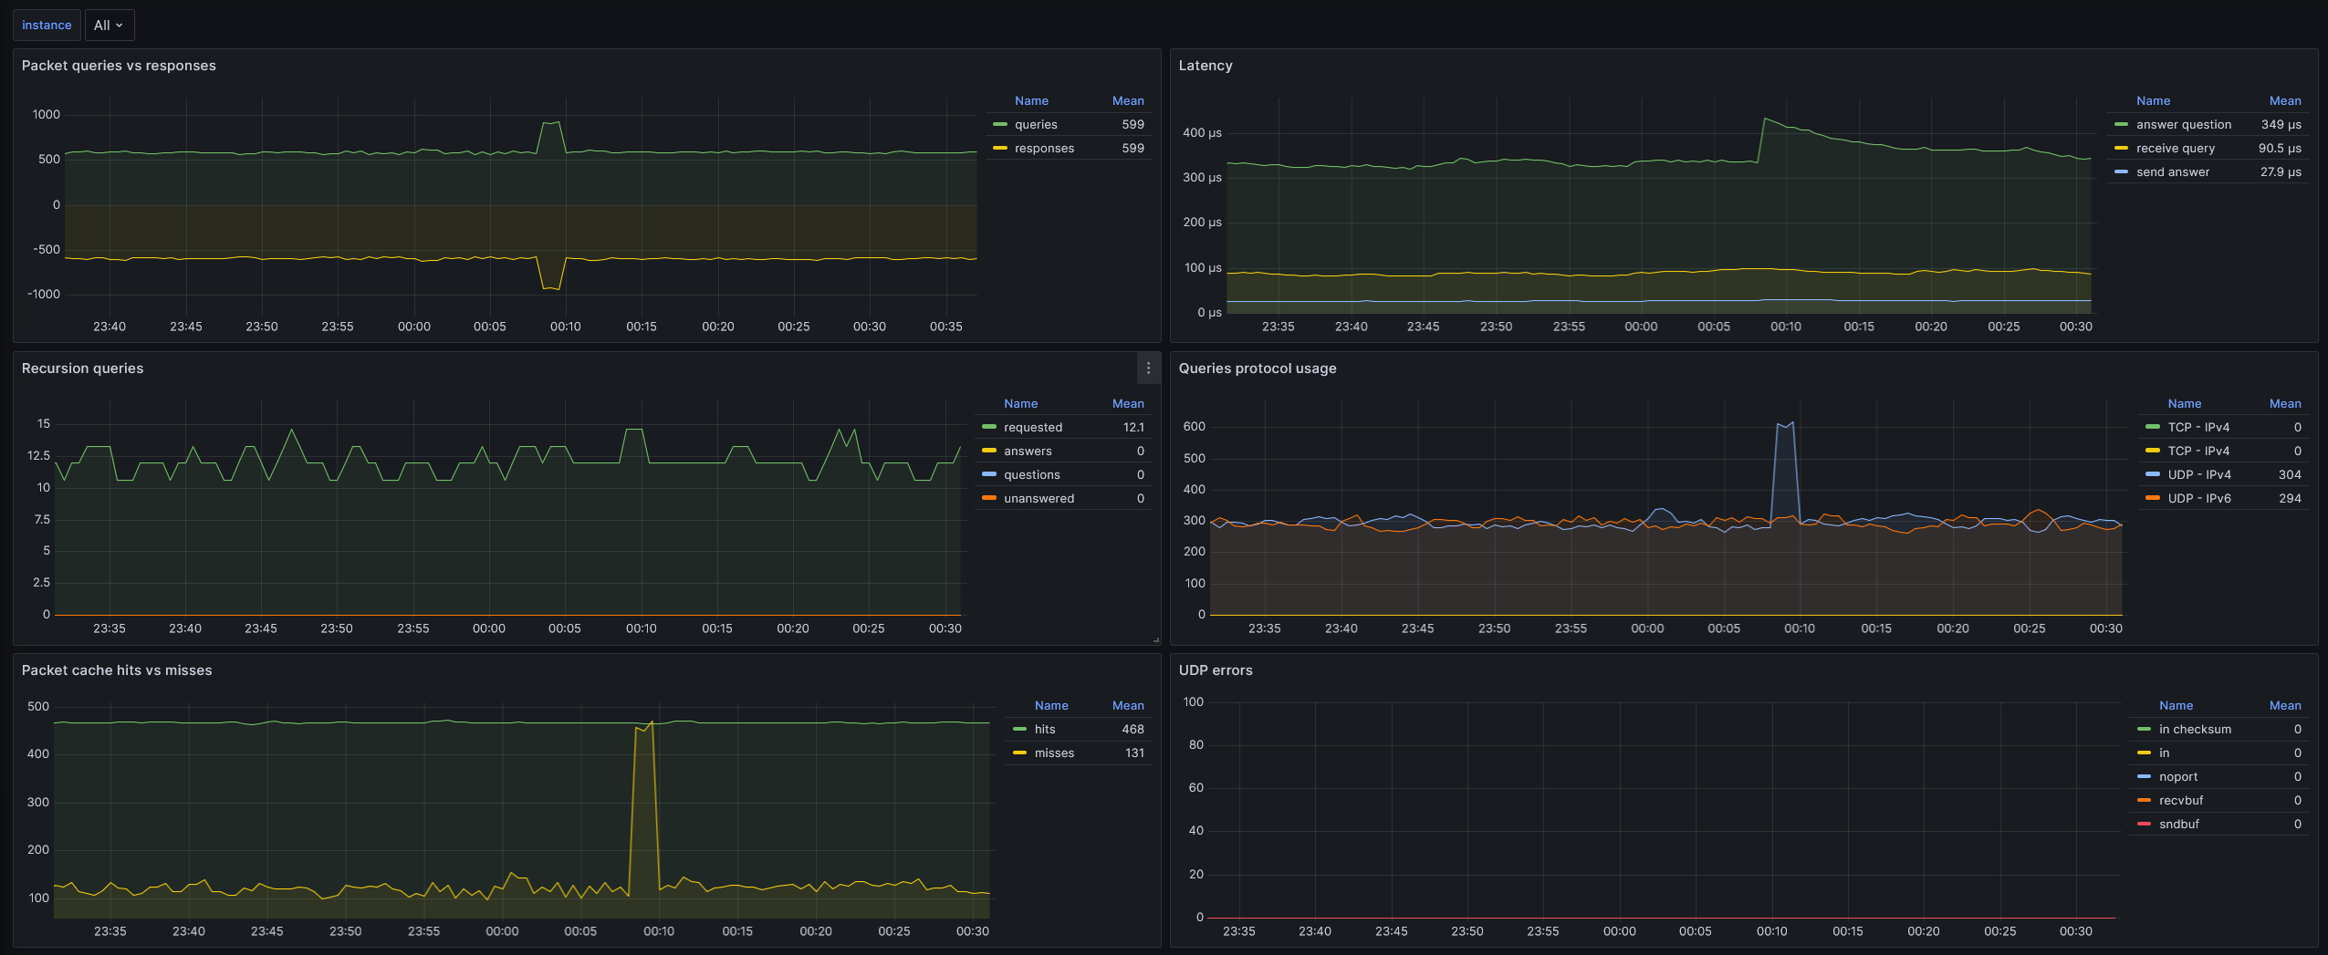Click the orange line icon next to recvbuf
This screenshot has height=955, width=2328.
tap(2144, 801)
